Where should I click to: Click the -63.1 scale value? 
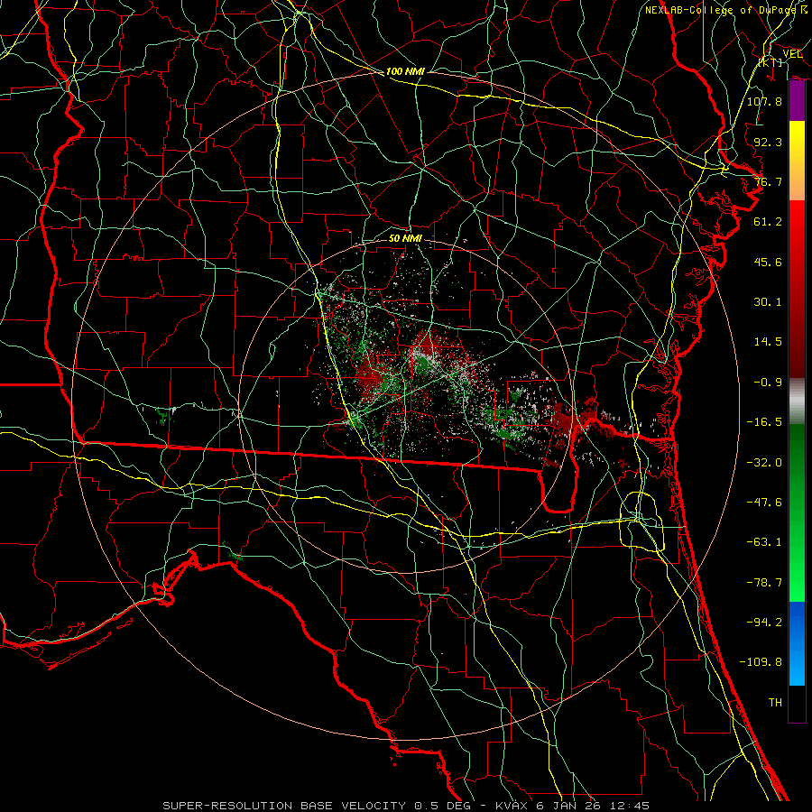764,542
